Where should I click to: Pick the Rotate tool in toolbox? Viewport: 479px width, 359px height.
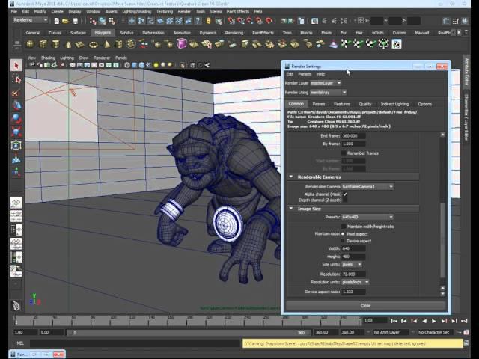pyautogui.click(x=16, y=118)
